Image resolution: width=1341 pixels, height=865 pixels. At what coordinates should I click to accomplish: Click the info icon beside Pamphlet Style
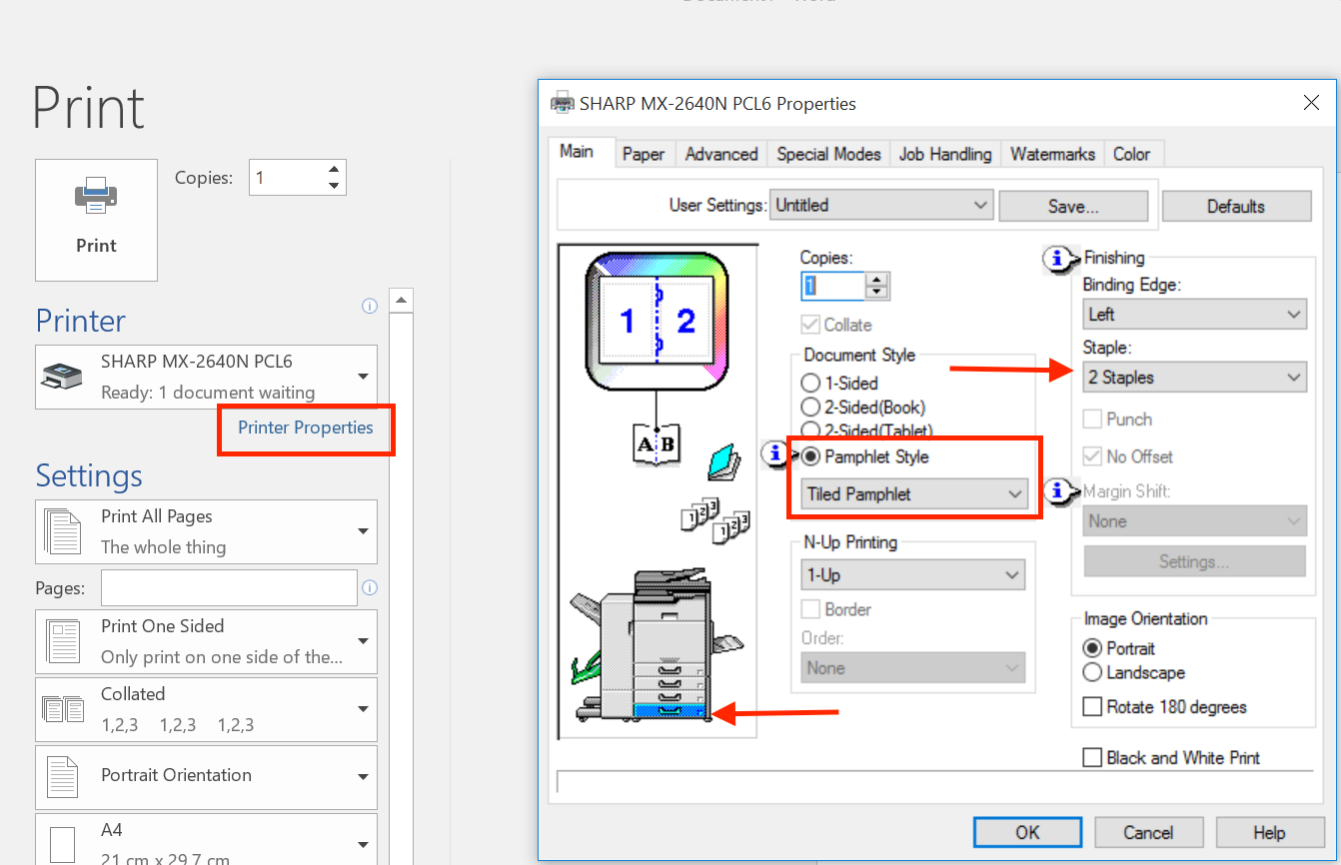coord(774,454)
